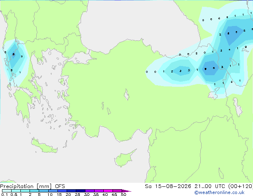This screenshot has width=253, height=196.
Task: Click the above-50 arrow tip of legend
Action: (x=126, y=191)
